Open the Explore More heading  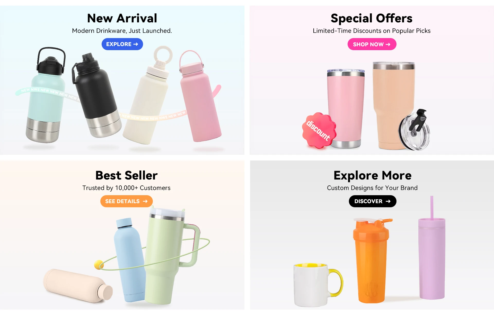point(373,175)
